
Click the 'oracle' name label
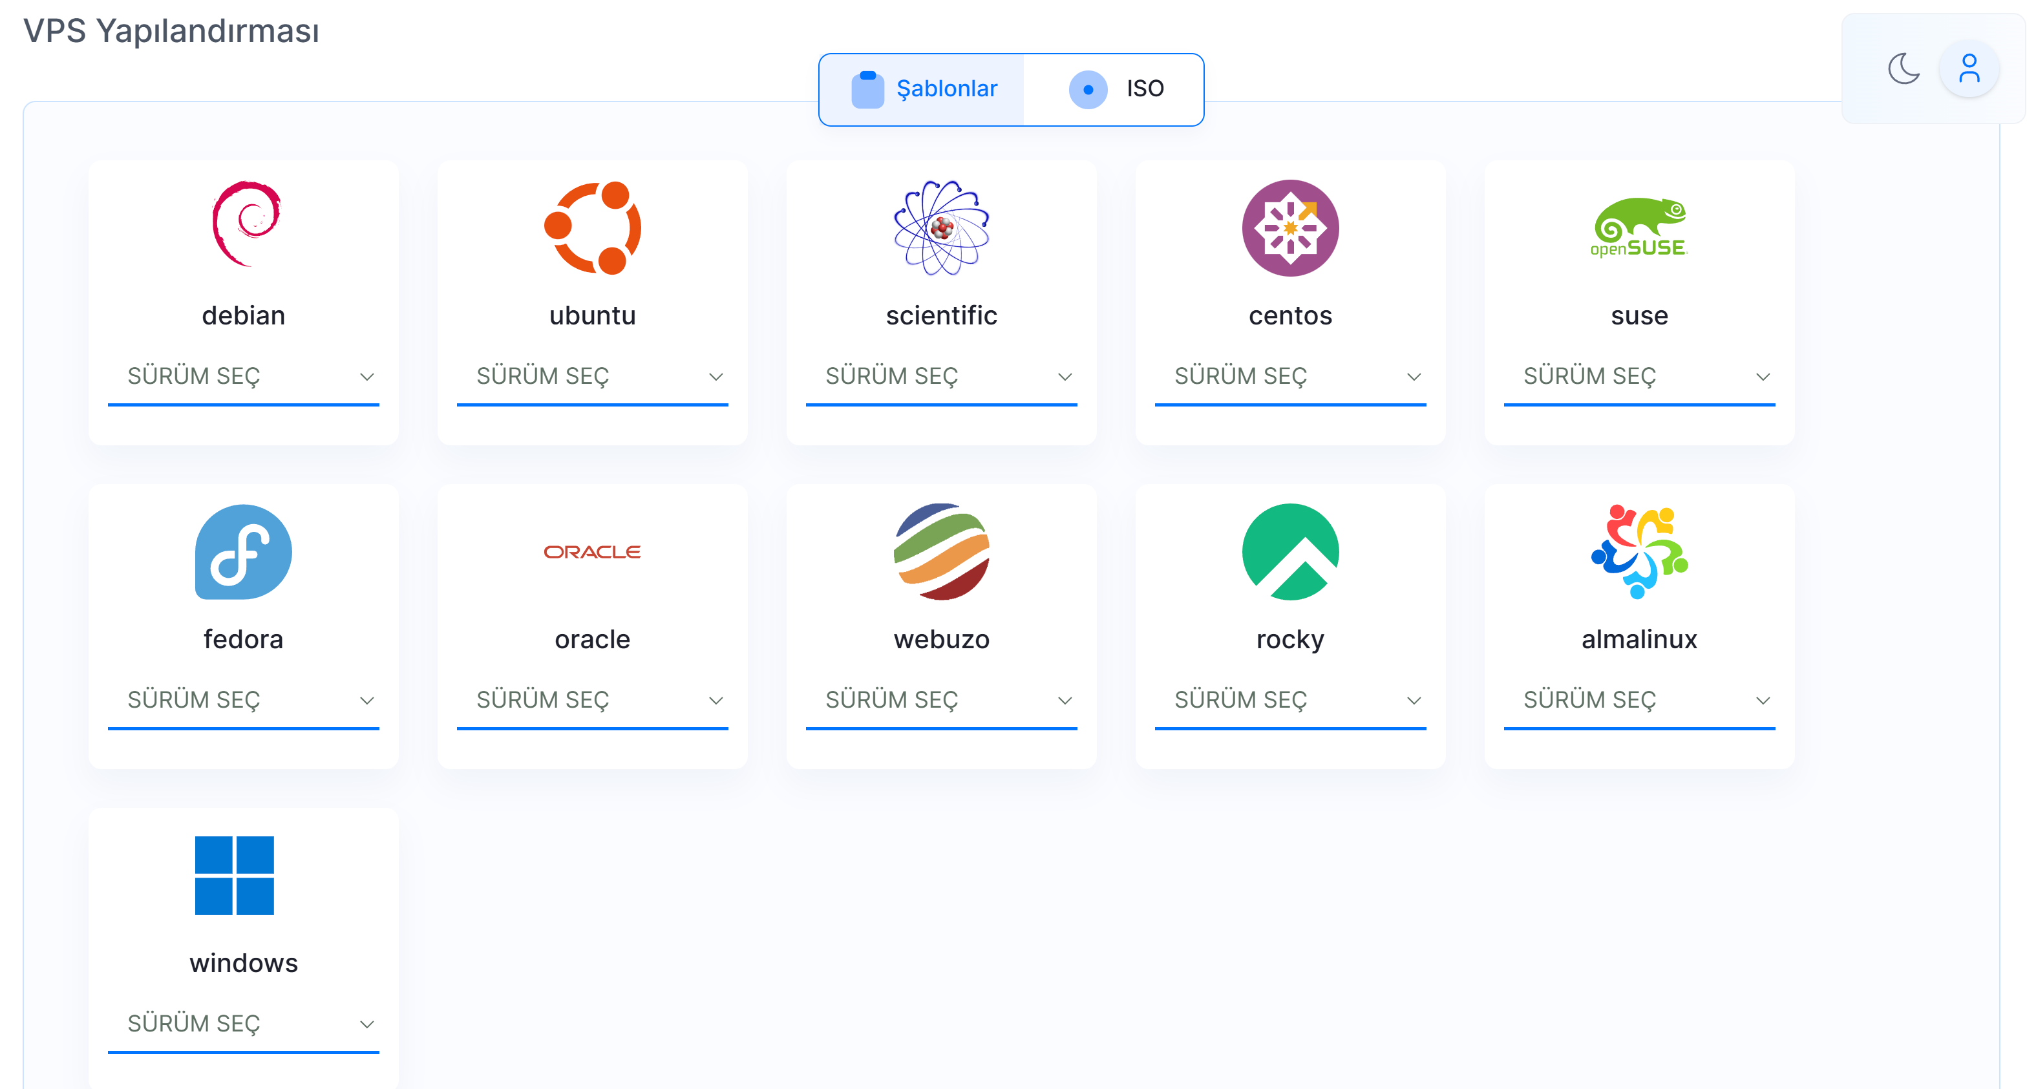click(x=592, y=639)
